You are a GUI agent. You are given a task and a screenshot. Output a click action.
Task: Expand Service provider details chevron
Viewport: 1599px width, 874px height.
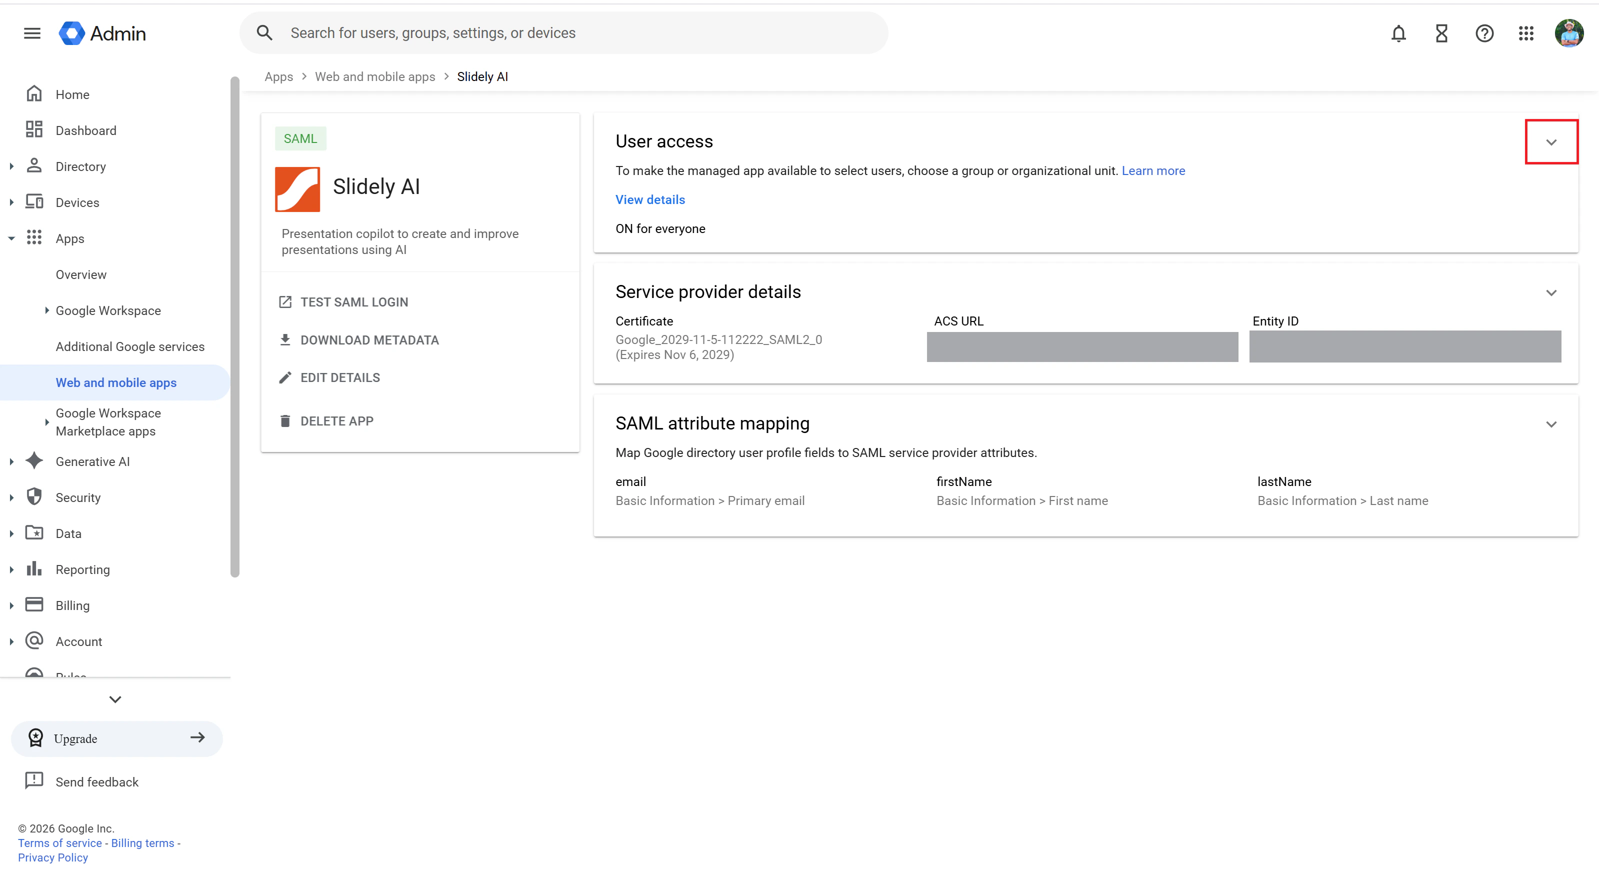(x=1551, y=293)
